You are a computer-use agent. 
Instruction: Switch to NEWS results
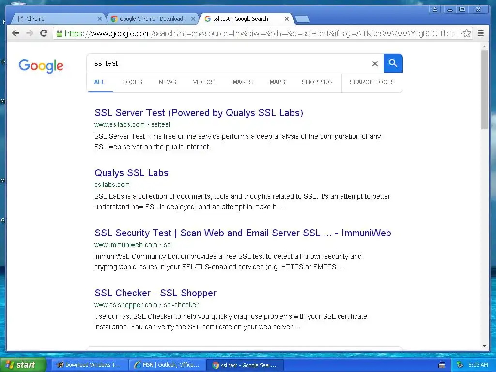click(x=167, y=82)
